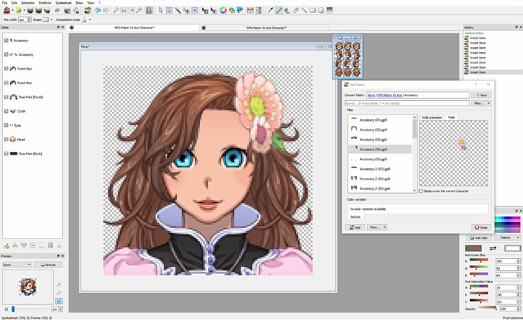523x320 pixels.
Task: Uncheck the Head item checkbox
Action: coord(6,139)
